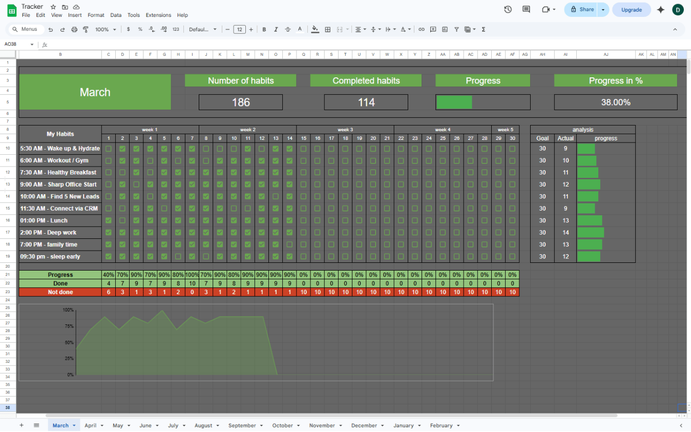Open more number formats (123)

(176, 30)
